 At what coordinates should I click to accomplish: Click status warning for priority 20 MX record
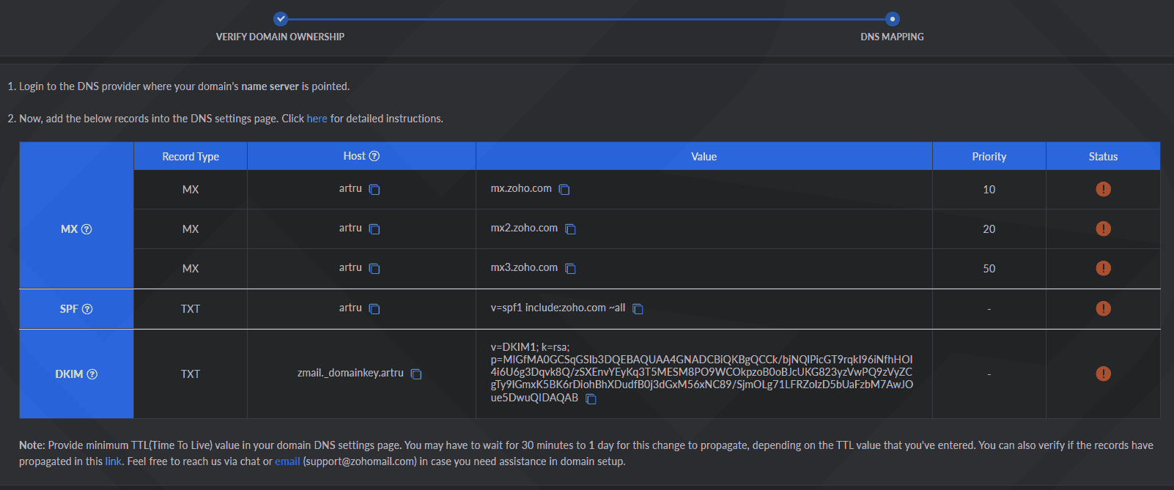(x=1103, y=229)
